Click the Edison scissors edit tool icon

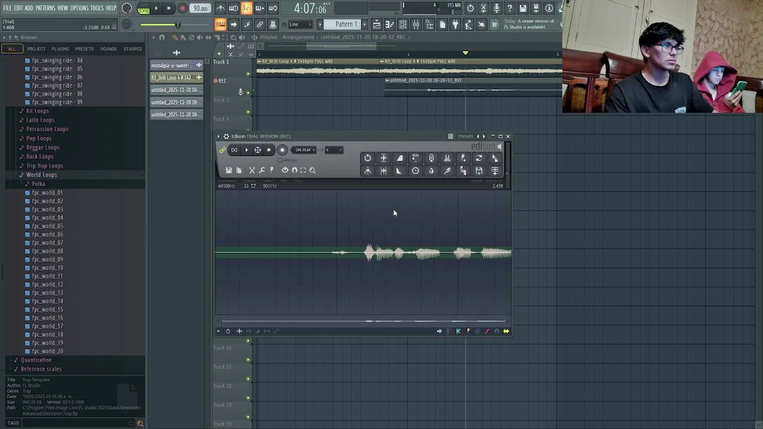click(x=252, y=170)
